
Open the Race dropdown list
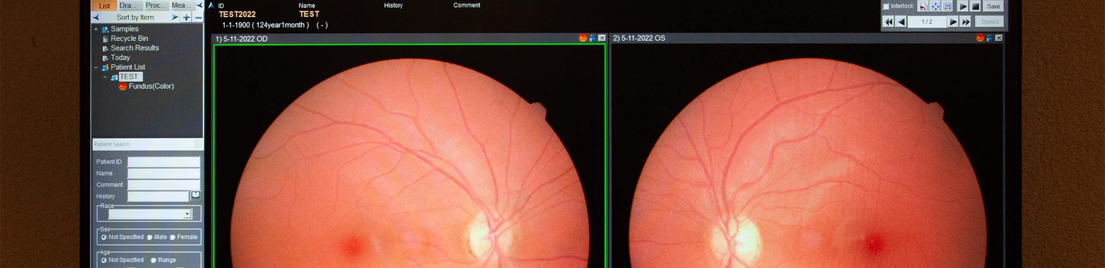point(187,214)
